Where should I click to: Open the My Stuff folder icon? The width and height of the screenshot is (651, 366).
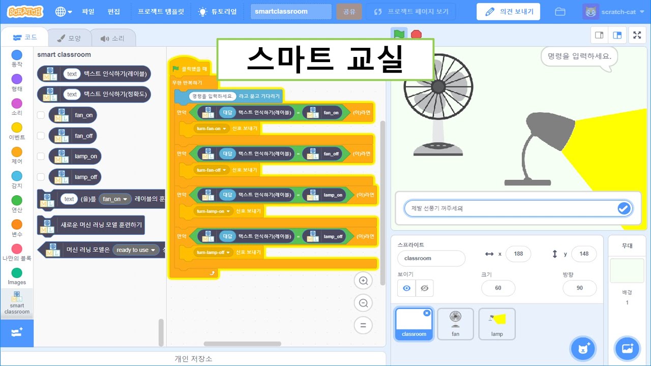pyautogui.click(x=560, y=11)
